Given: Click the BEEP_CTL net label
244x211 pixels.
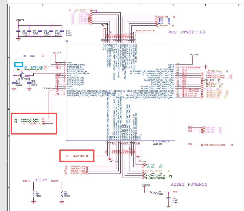Looking at the screenshot, I should [163, 17].
